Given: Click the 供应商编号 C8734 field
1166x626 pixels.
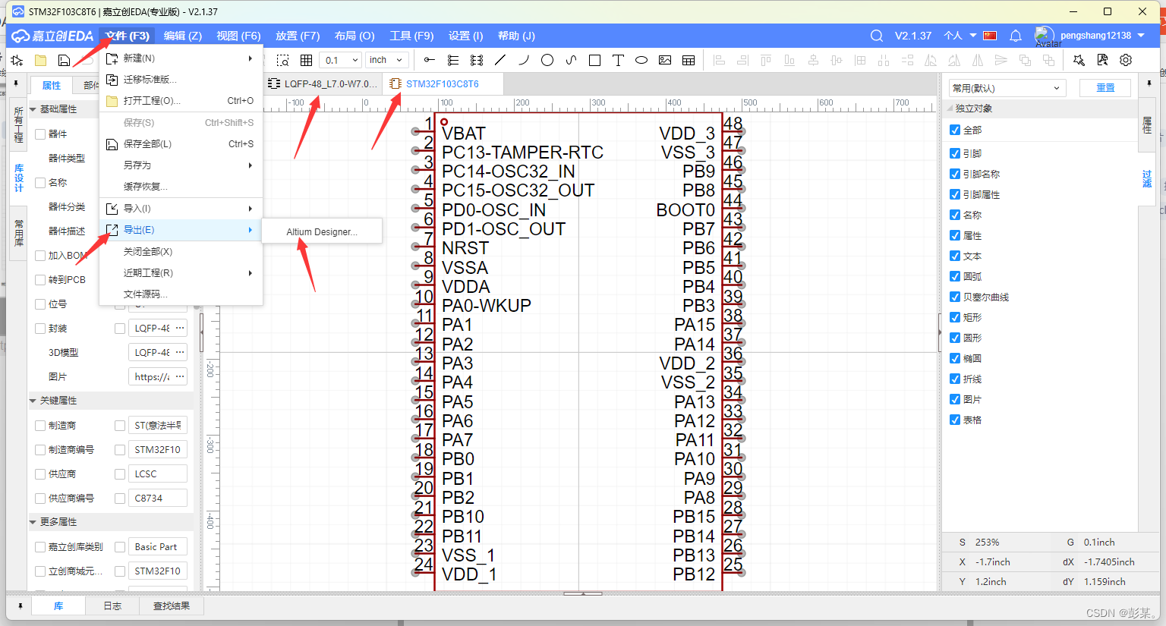Looking at the screenshot, I should pos(158,498).
